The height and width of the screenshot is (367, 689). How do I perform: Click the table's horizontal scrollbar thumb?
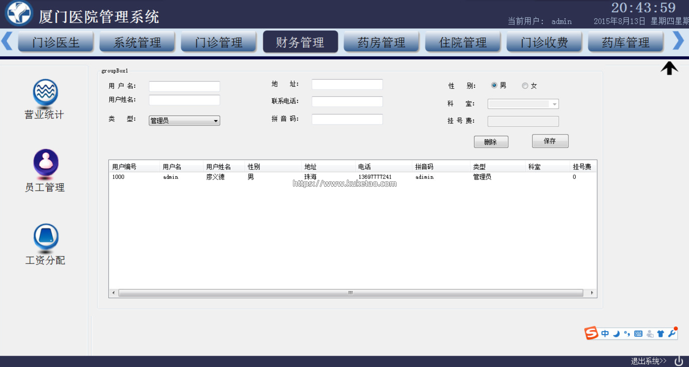351,293
